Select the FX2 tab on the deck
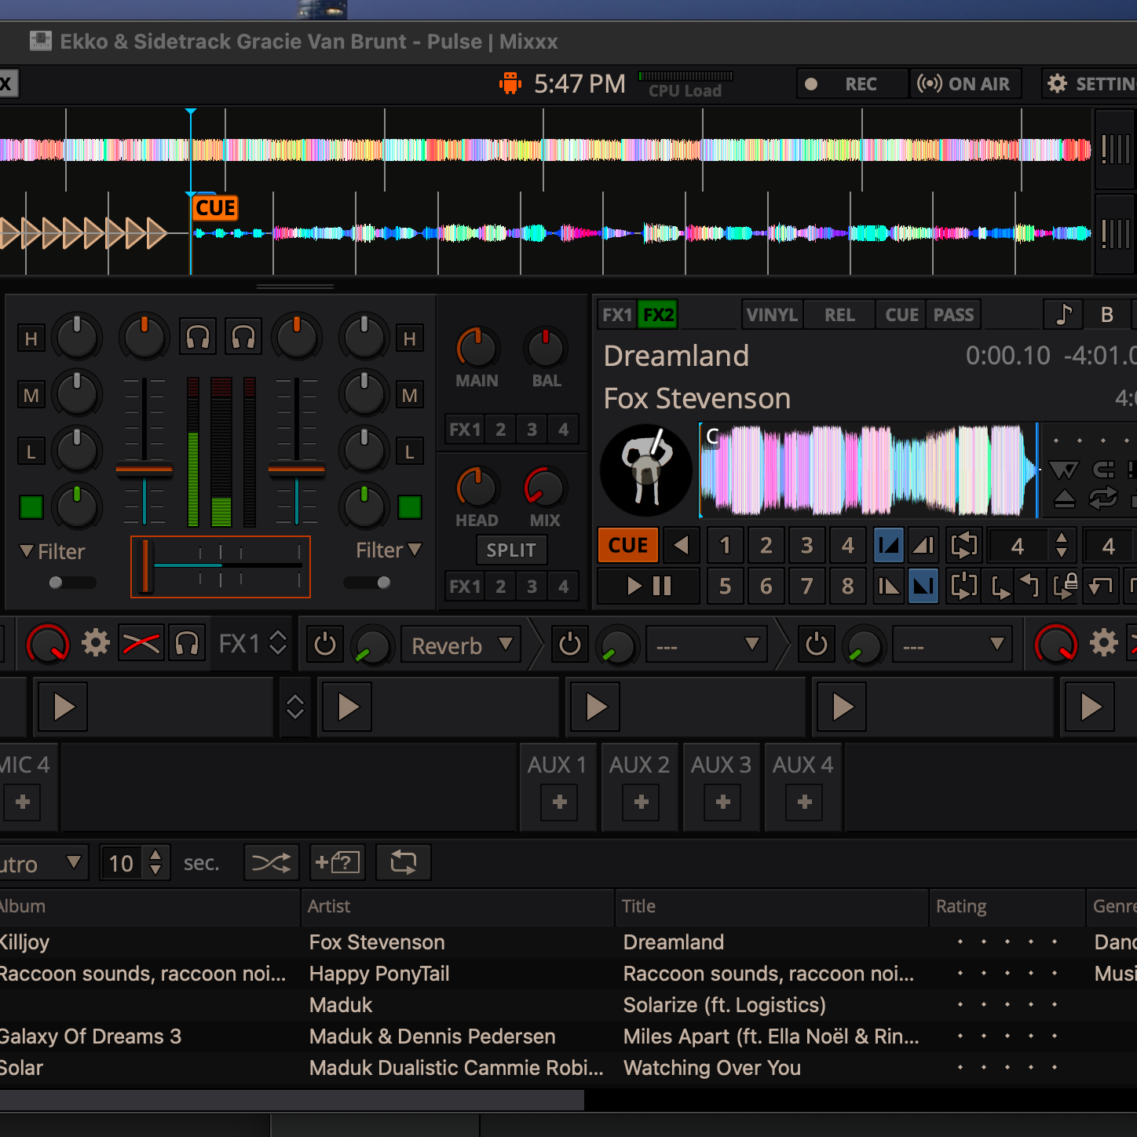 pos(658,315)
